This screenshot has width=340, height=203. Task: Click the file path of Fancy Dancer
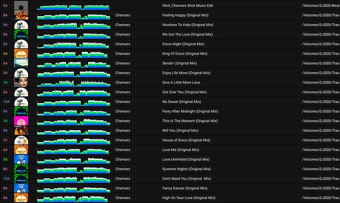[320, 188]
